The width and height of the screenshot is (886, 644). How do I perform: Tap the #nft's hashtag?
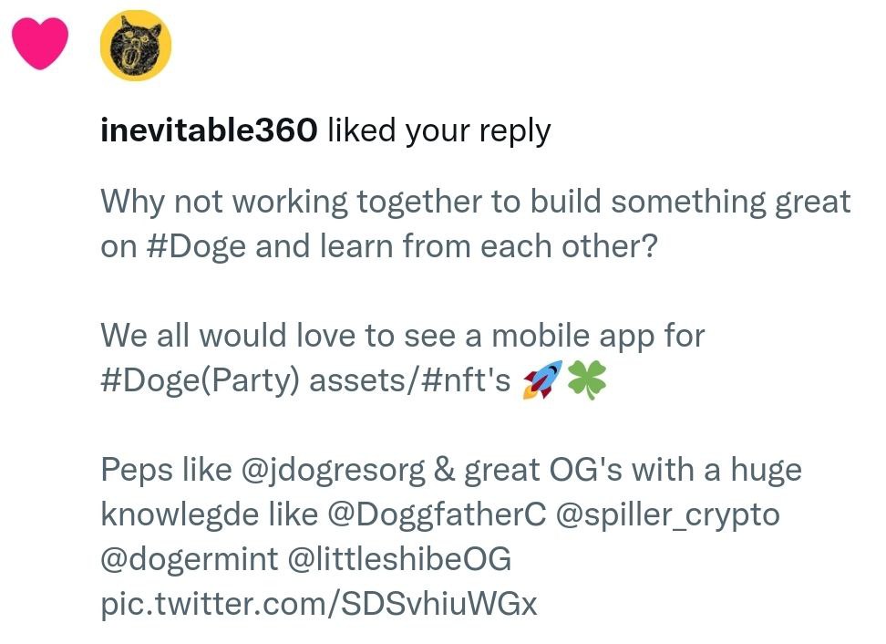coord(465,380)
